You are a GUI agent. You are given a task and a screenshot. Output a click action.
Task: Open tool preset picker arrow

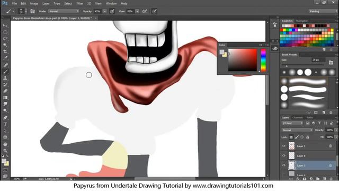14,11
